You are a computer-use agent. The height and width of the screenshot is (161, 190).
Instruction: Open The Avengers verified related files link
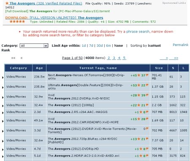[x=46, y=3]
